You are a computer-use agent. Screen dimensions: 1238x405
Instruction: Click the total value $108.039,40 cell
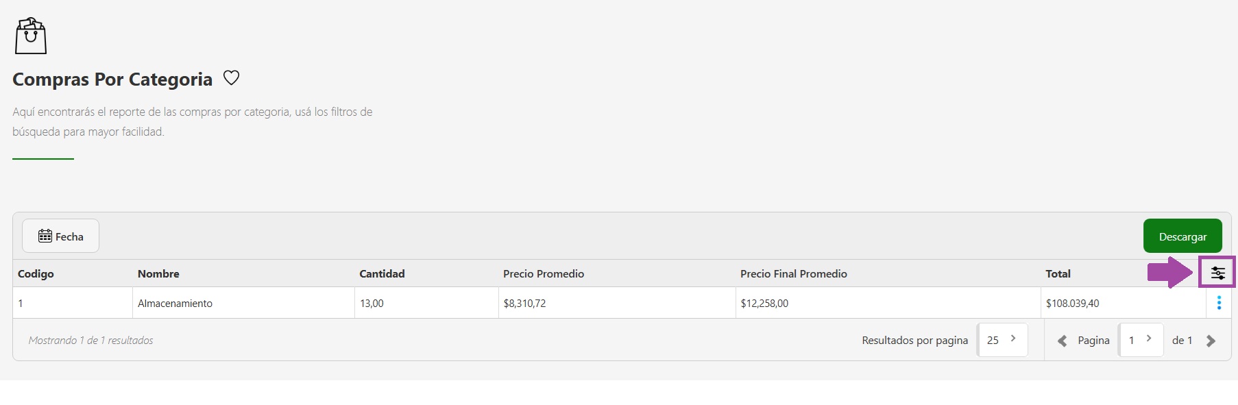coord(1072,304)
